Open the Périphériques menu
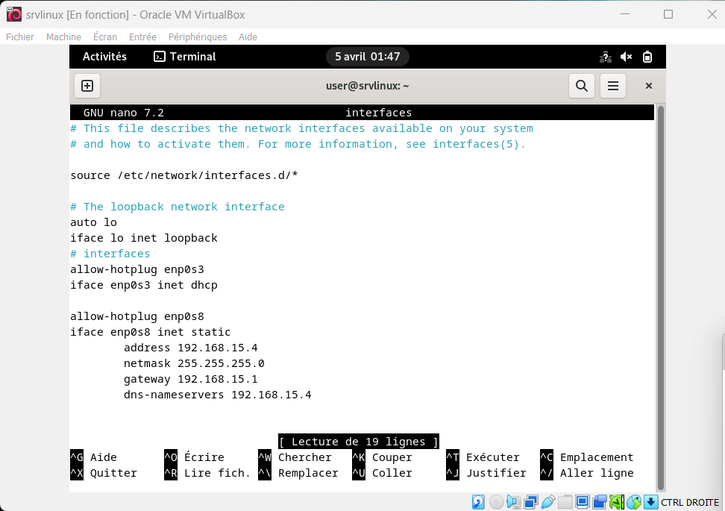The height and width of the screenshot is (511, 725). (x=198, y=37)
